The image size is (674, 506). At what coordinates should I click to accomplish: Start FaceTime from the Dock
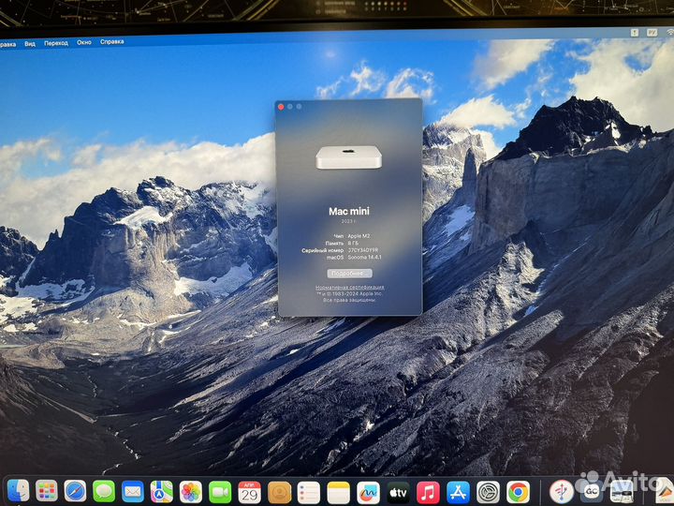click(220, 492)
